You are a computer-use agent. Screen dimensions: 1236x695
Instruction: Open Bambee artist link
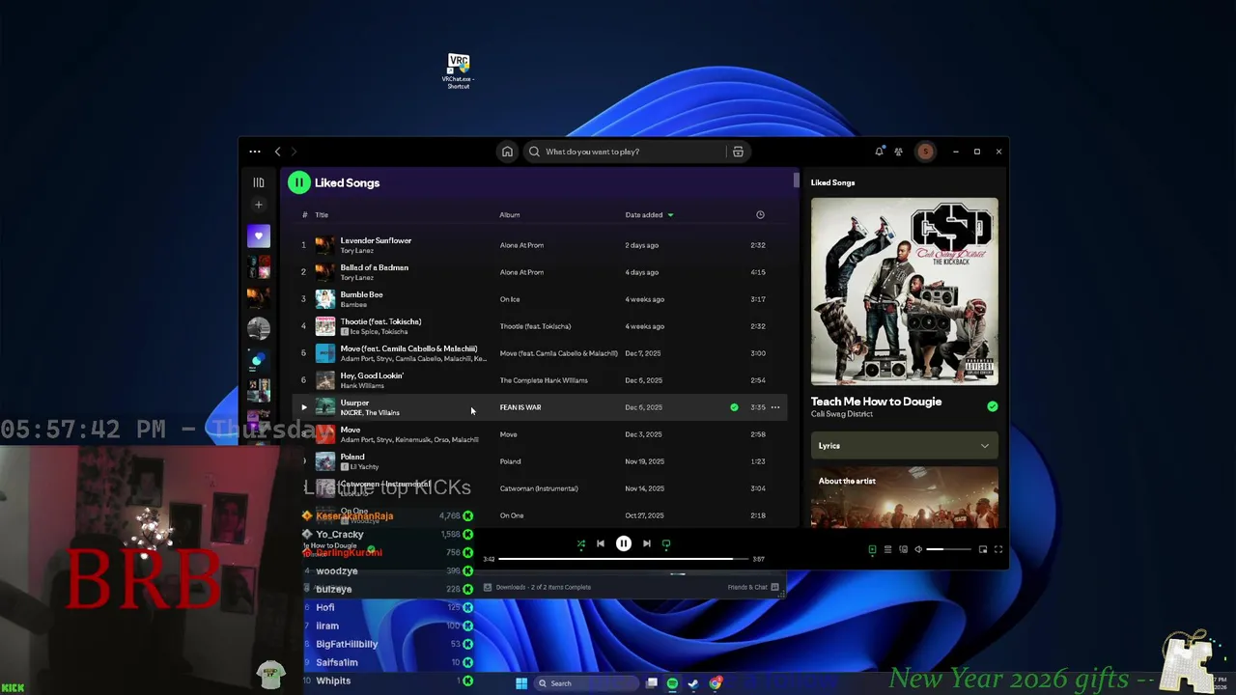[x=353, y=305]
